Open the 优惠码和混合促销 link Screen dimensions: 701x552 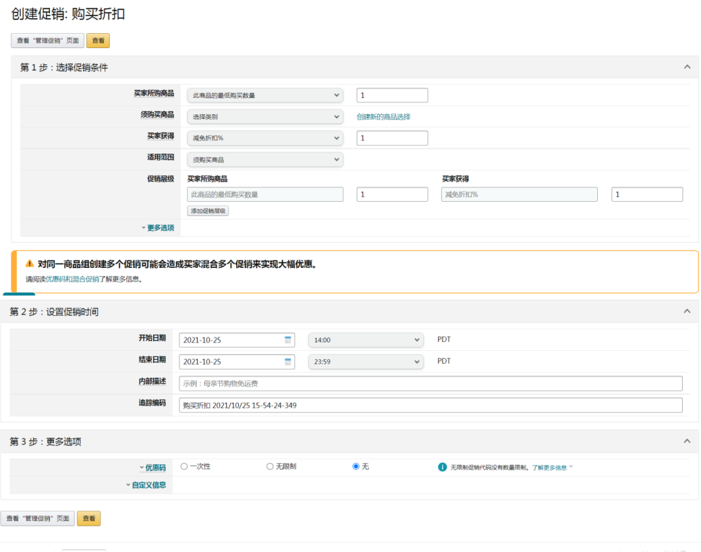(72, 280)
